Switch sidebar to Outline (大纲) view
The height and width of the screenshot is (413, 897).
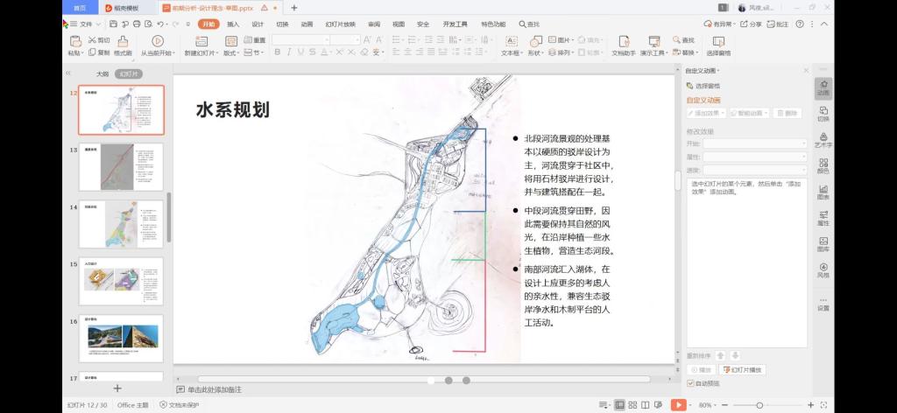(102, 74)
